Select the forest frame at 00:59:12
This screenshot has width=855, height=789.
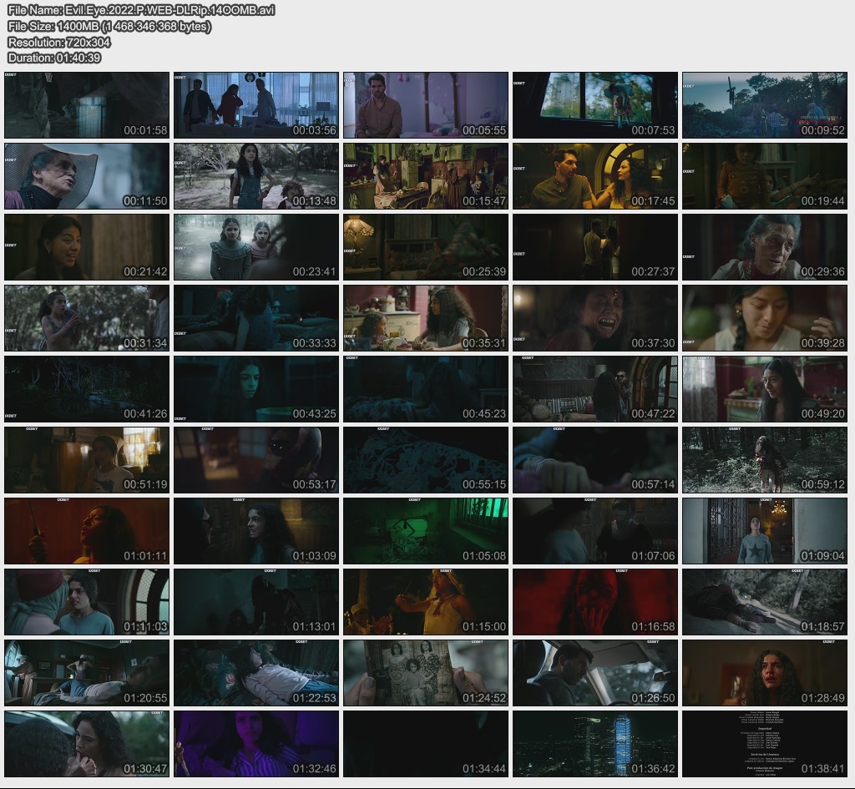pos(764,460)
